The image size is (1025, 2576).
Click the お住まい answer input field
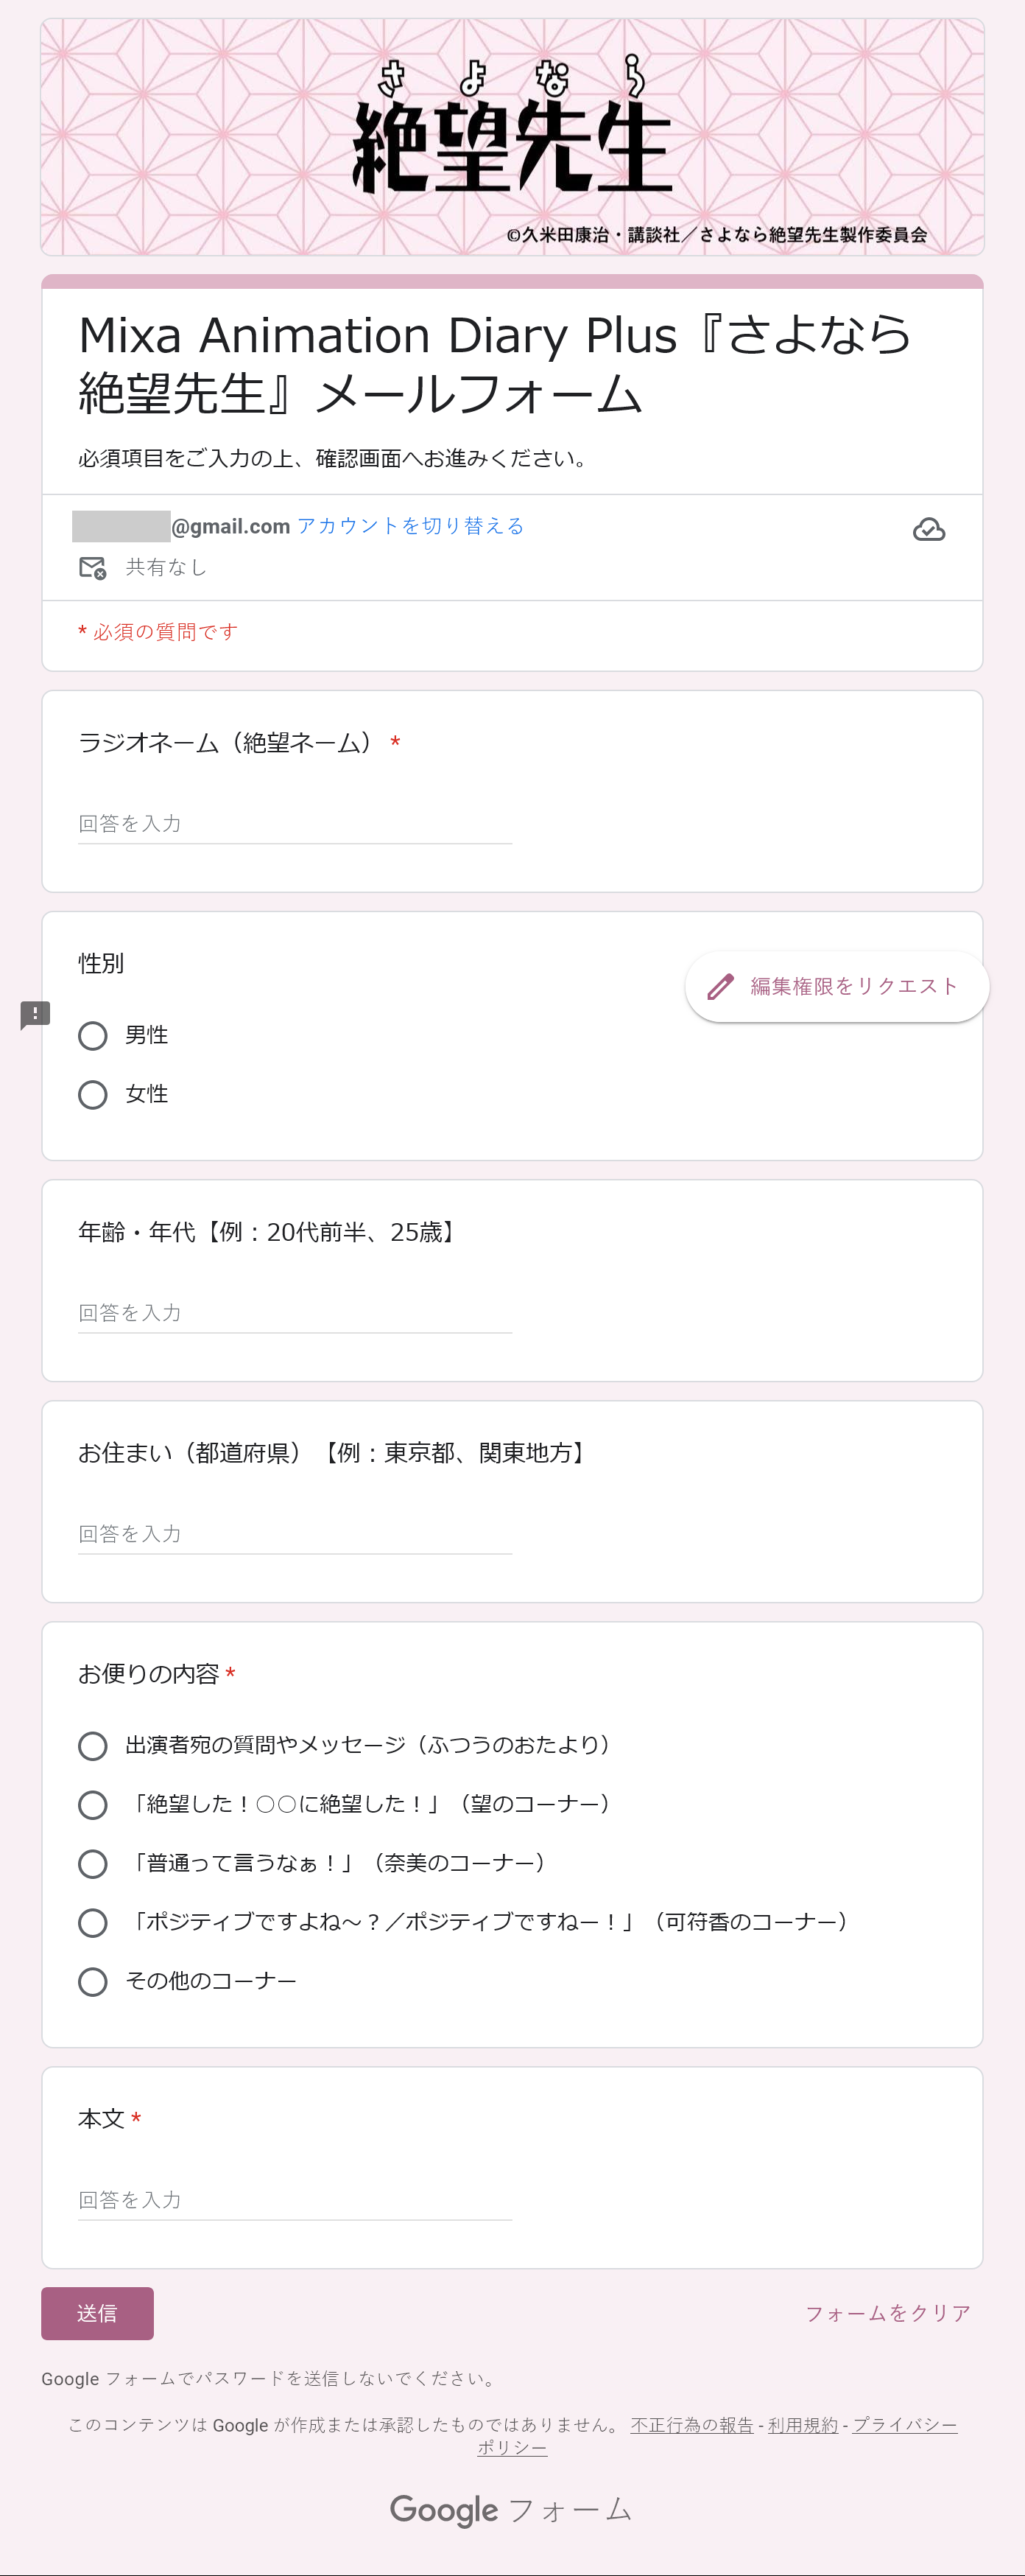295,1534
